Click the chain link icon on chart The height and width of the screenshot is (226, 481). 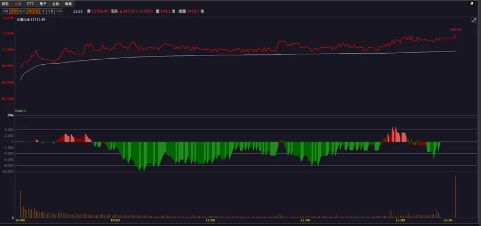(x=474, y=20)
